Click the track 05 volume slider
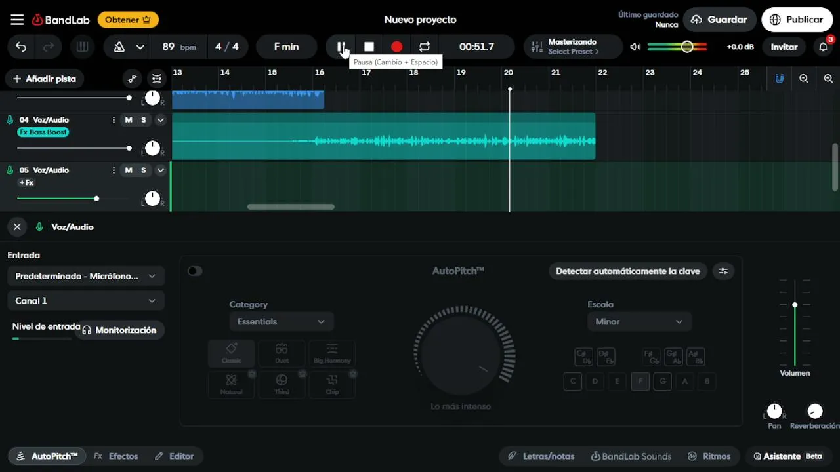Viewport: 840px width, 472px height. pyautogui.click(x=72, y=199)
